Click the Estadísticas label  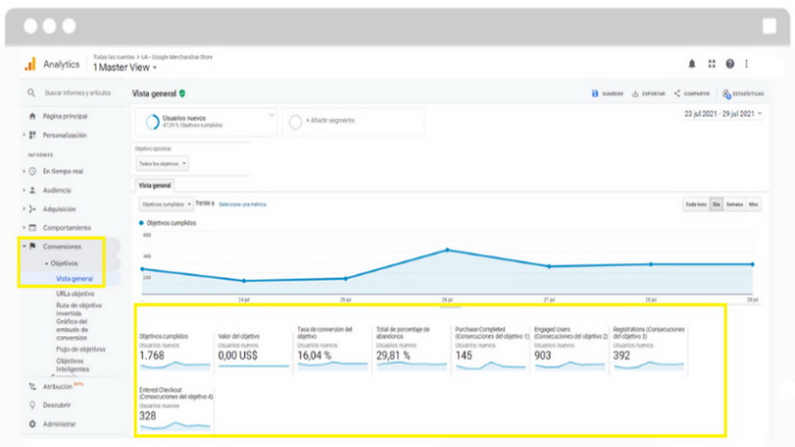tap(748, 94)
